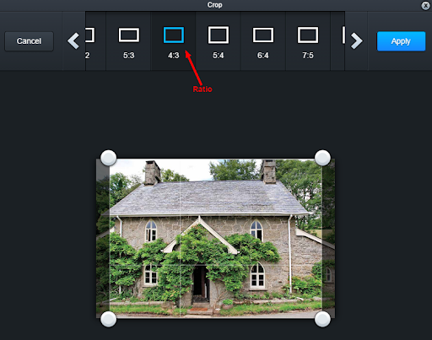The image size is (432, 340).
Task: Click the partially hidden ratio icon at left
Action: 89,35
